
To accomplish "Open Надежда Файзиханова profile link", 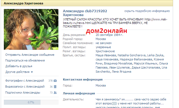I will coord(136,60).
